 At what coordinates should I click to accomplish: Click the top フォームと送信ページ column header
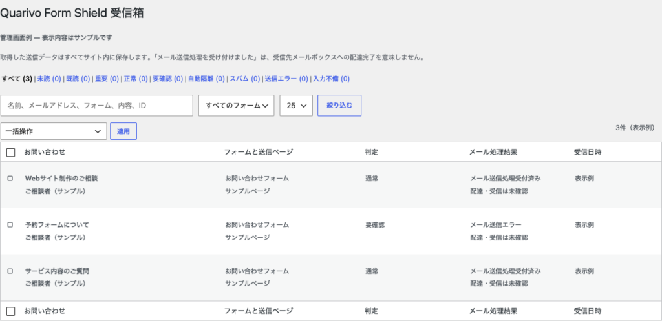coord(259,152)
